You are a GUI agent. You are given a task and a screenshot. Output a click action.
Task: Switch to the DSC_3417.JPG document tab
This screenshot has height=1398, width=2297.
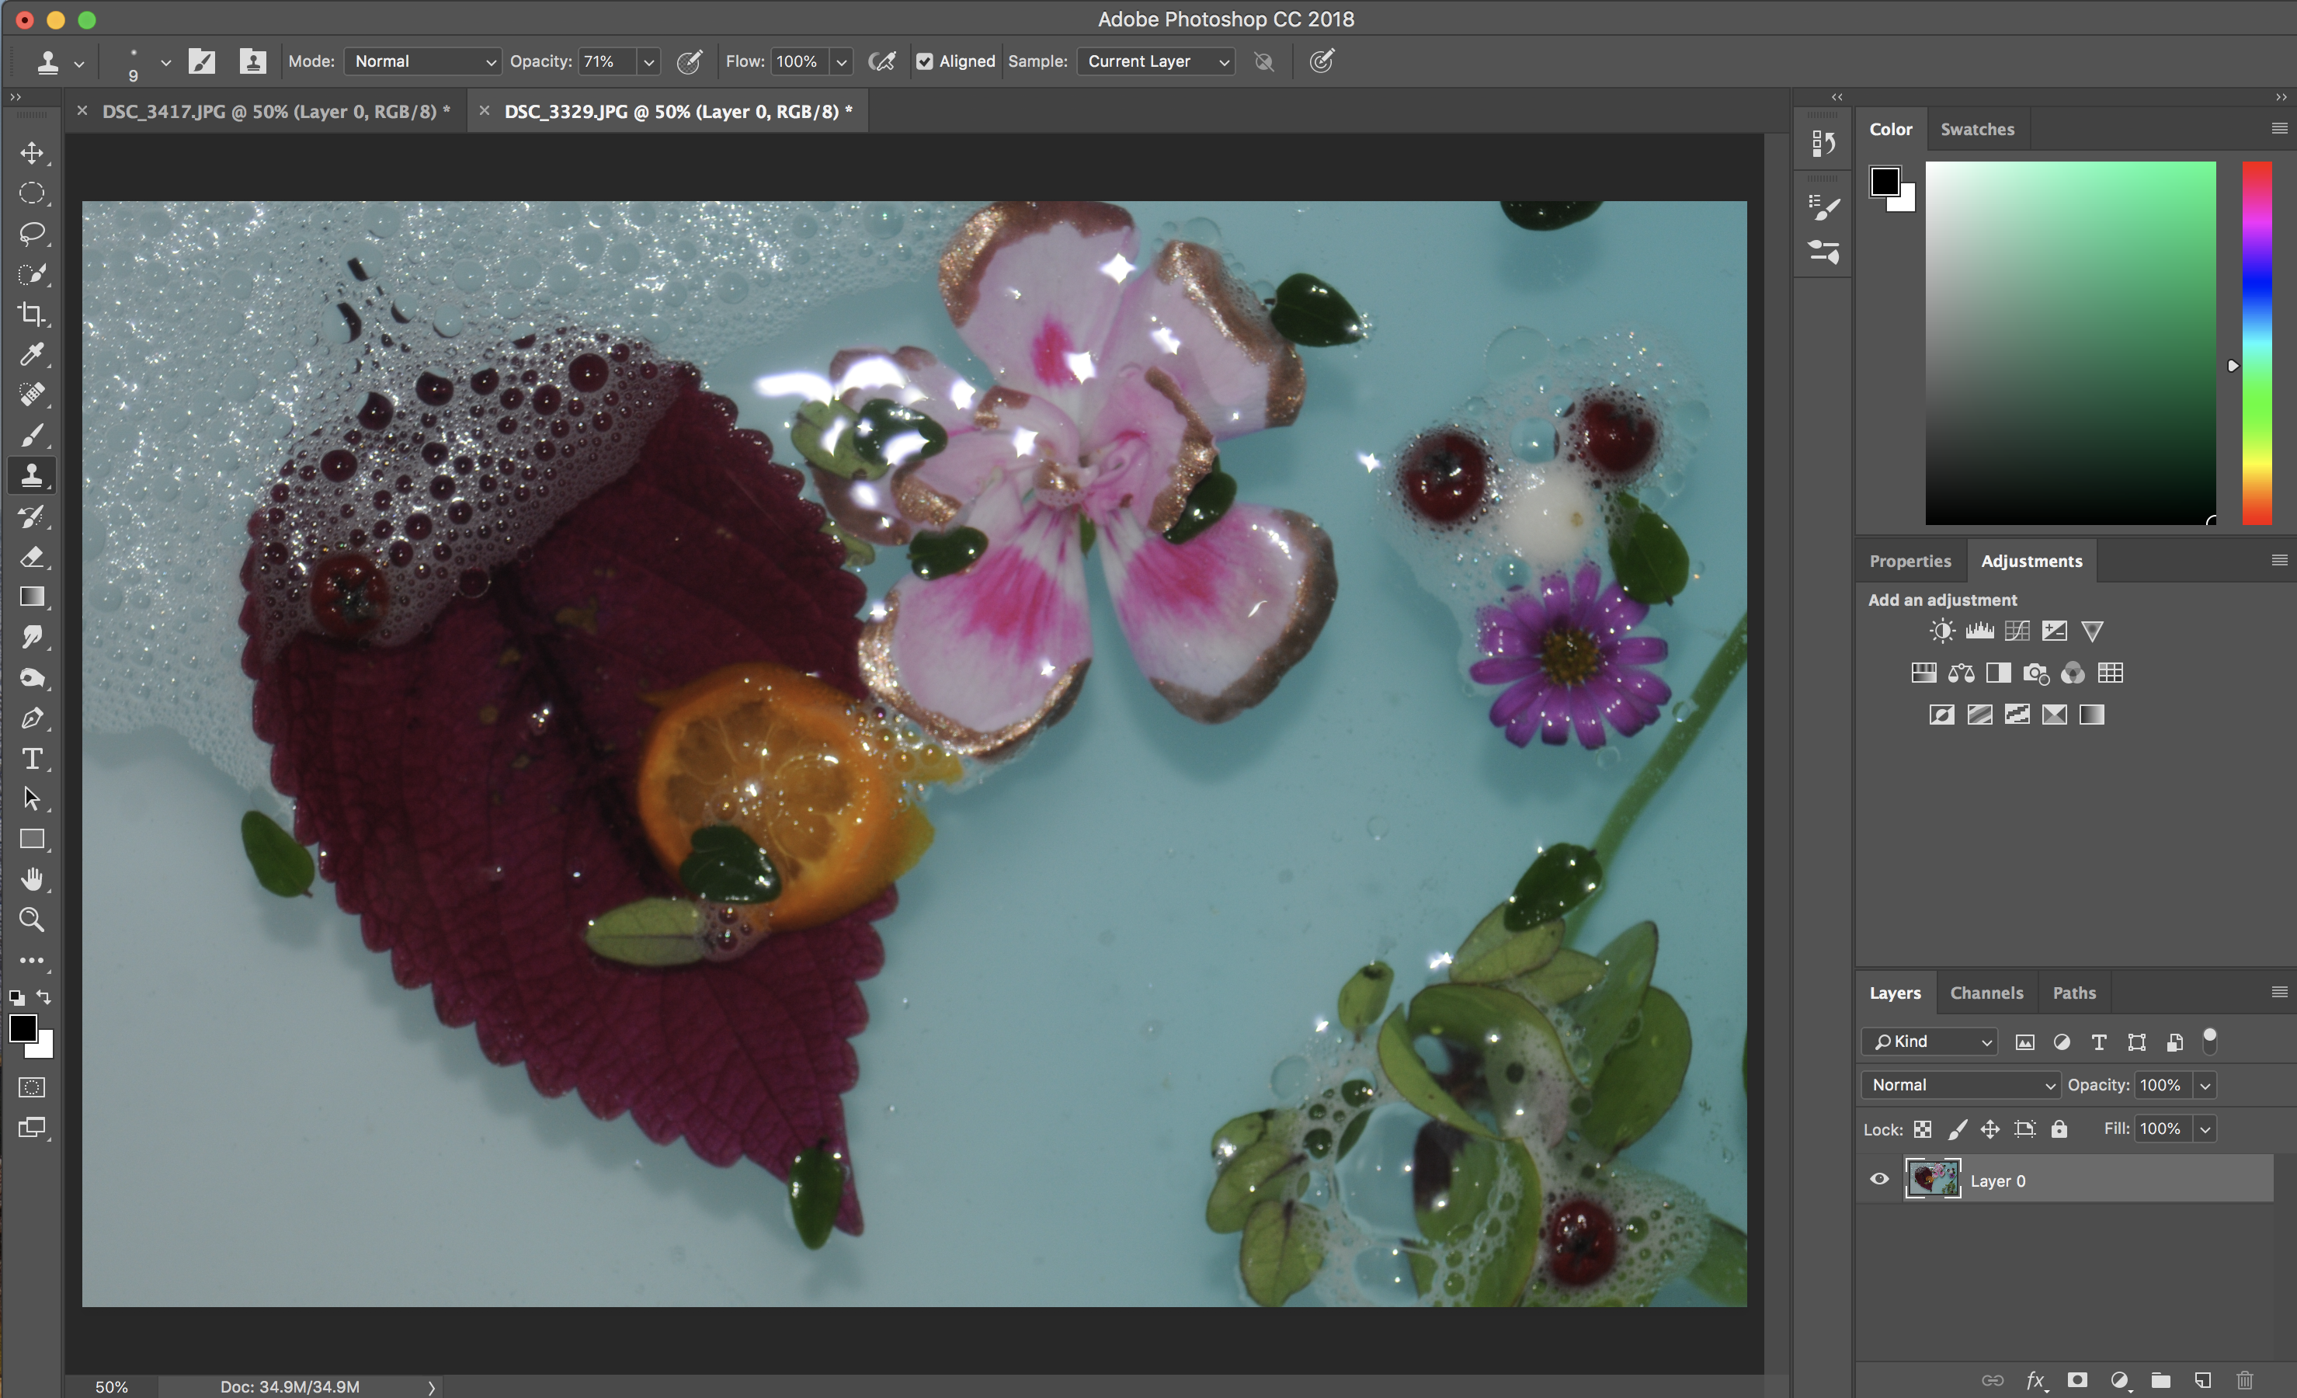pyautogui.click(x=269, y=112)
